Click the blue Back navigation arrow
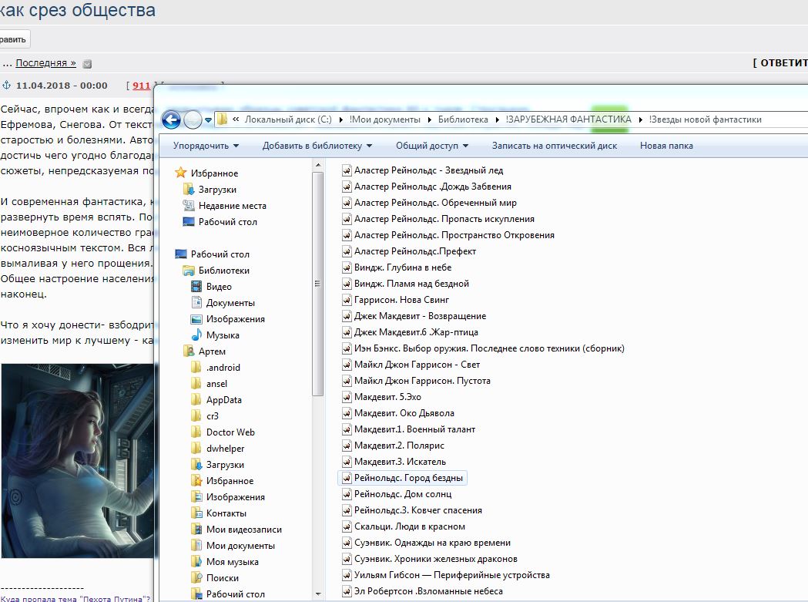The width and height of the screenshot is (808, 602). click(x=172, y=119)
